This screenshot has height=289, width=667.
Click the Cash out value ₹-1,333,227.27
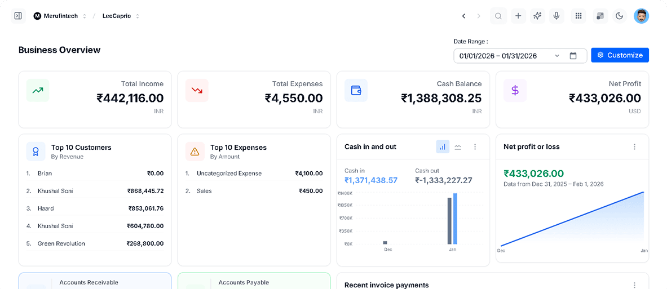444,180
